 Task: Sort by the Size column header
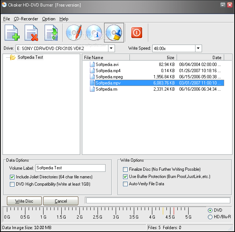tap(153, 58)
